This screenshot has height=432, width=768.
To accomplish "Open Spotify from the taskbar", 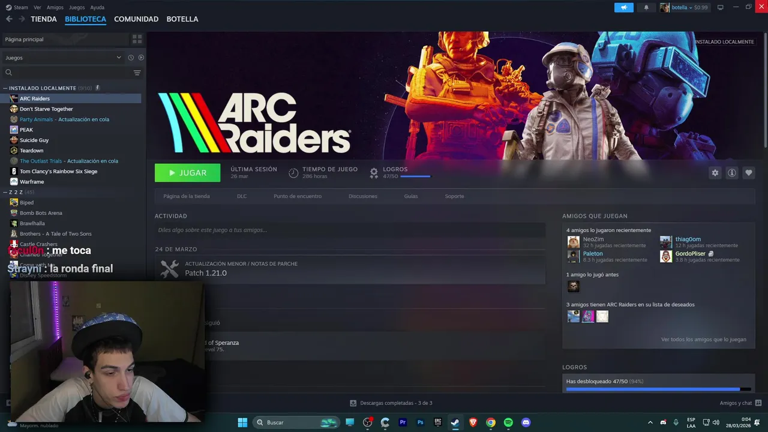I will (x=508, y=422).
